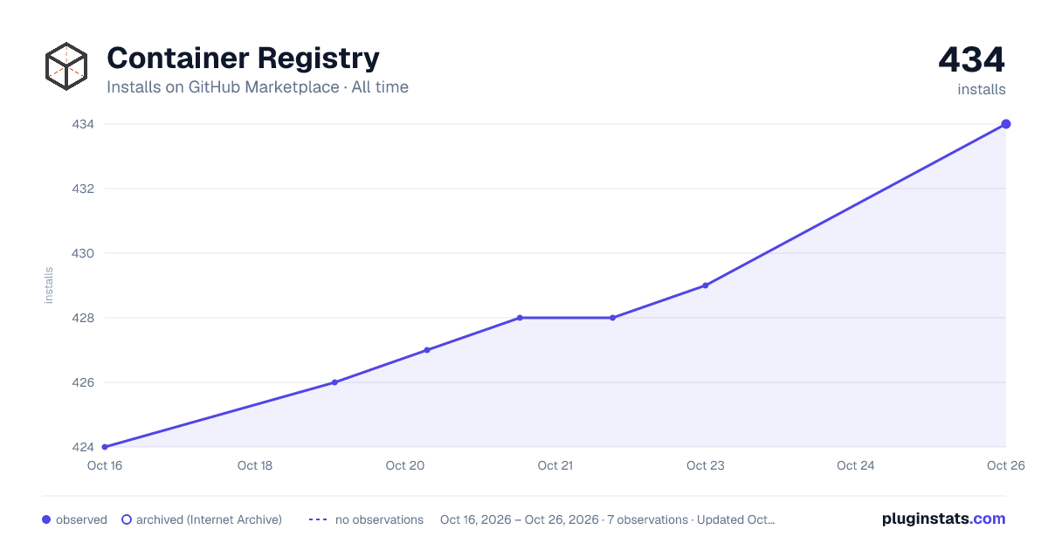Viewport: 1048px width, 550px height.
Task: Select the first data point at 428 installs
Action: click(520, 318)
